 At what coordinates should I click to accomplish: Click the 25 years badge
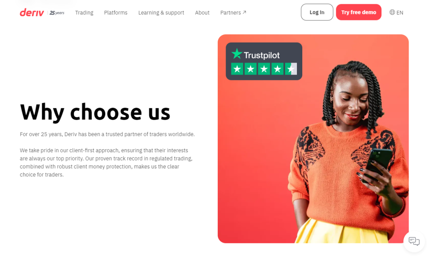coord(57,13)
